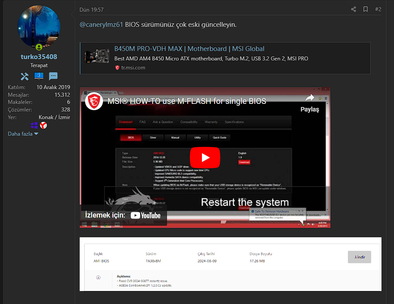Click the Makaleler count 6

tap(69, 102)
